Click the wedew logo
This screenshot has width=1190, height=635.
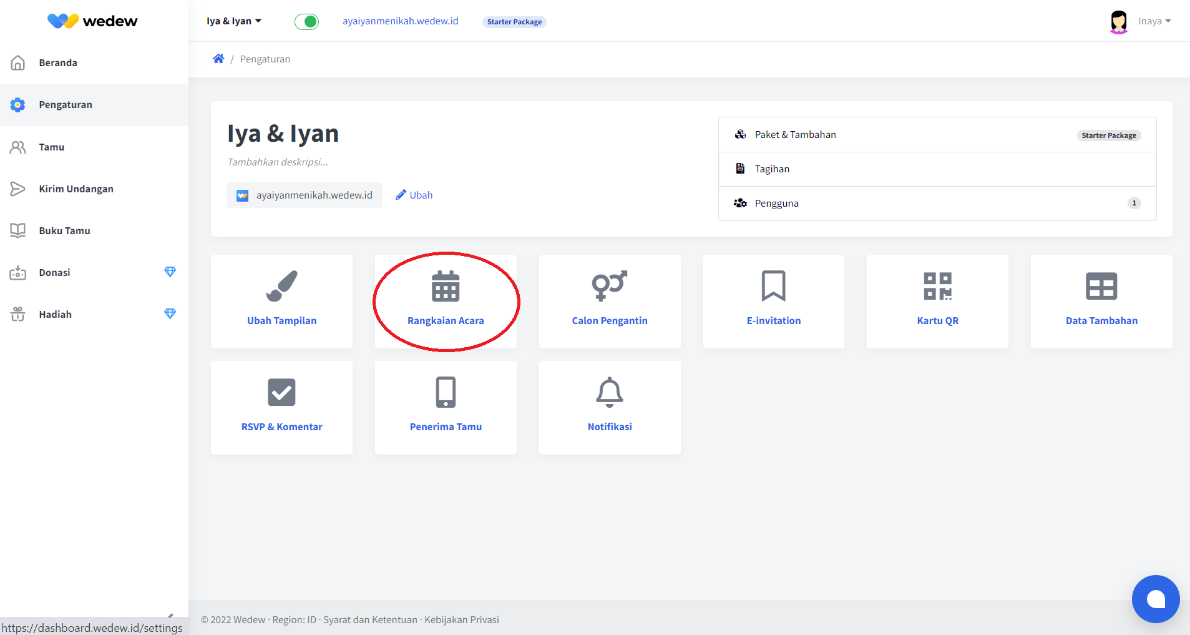pos(92,21)
